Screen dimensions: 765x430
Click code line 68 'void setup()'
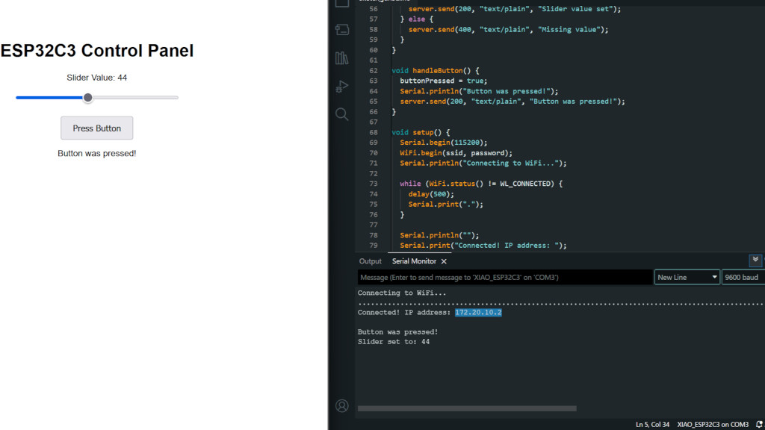[421, 132]
